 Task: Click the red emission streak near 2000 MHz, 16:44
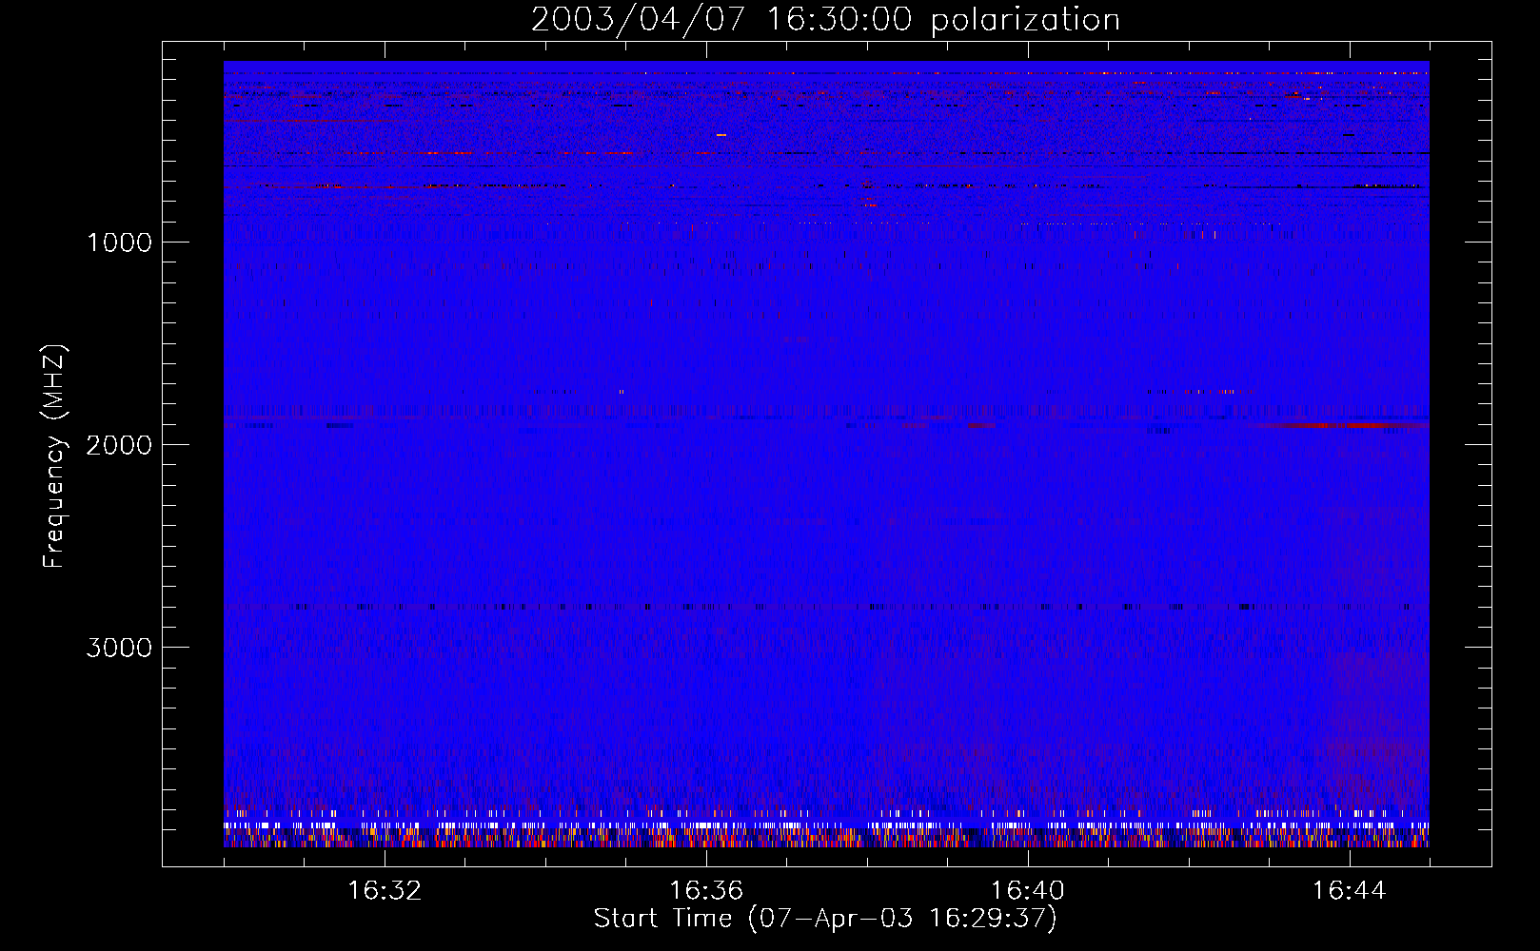pyautogui.click(x=1342, y=425)
